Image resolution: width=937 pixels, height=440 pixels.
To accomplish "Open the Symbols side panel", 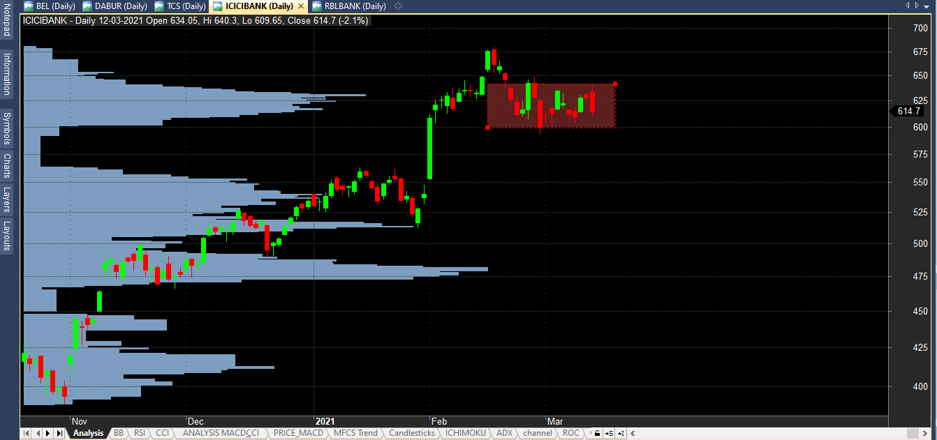I will click(7, 128).
